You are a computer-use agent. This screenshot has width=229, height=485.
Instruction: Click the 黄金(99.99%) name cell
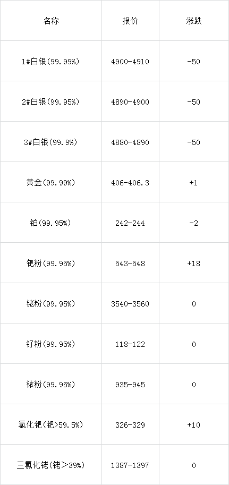[x=51, y=183]
